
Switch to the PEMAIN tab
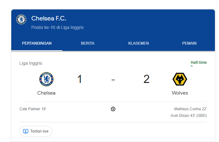189,43
